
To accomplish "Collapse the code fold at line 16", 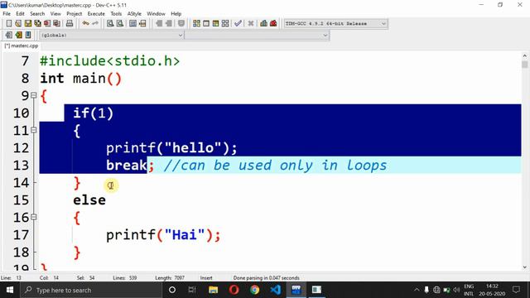I will 33,217.
